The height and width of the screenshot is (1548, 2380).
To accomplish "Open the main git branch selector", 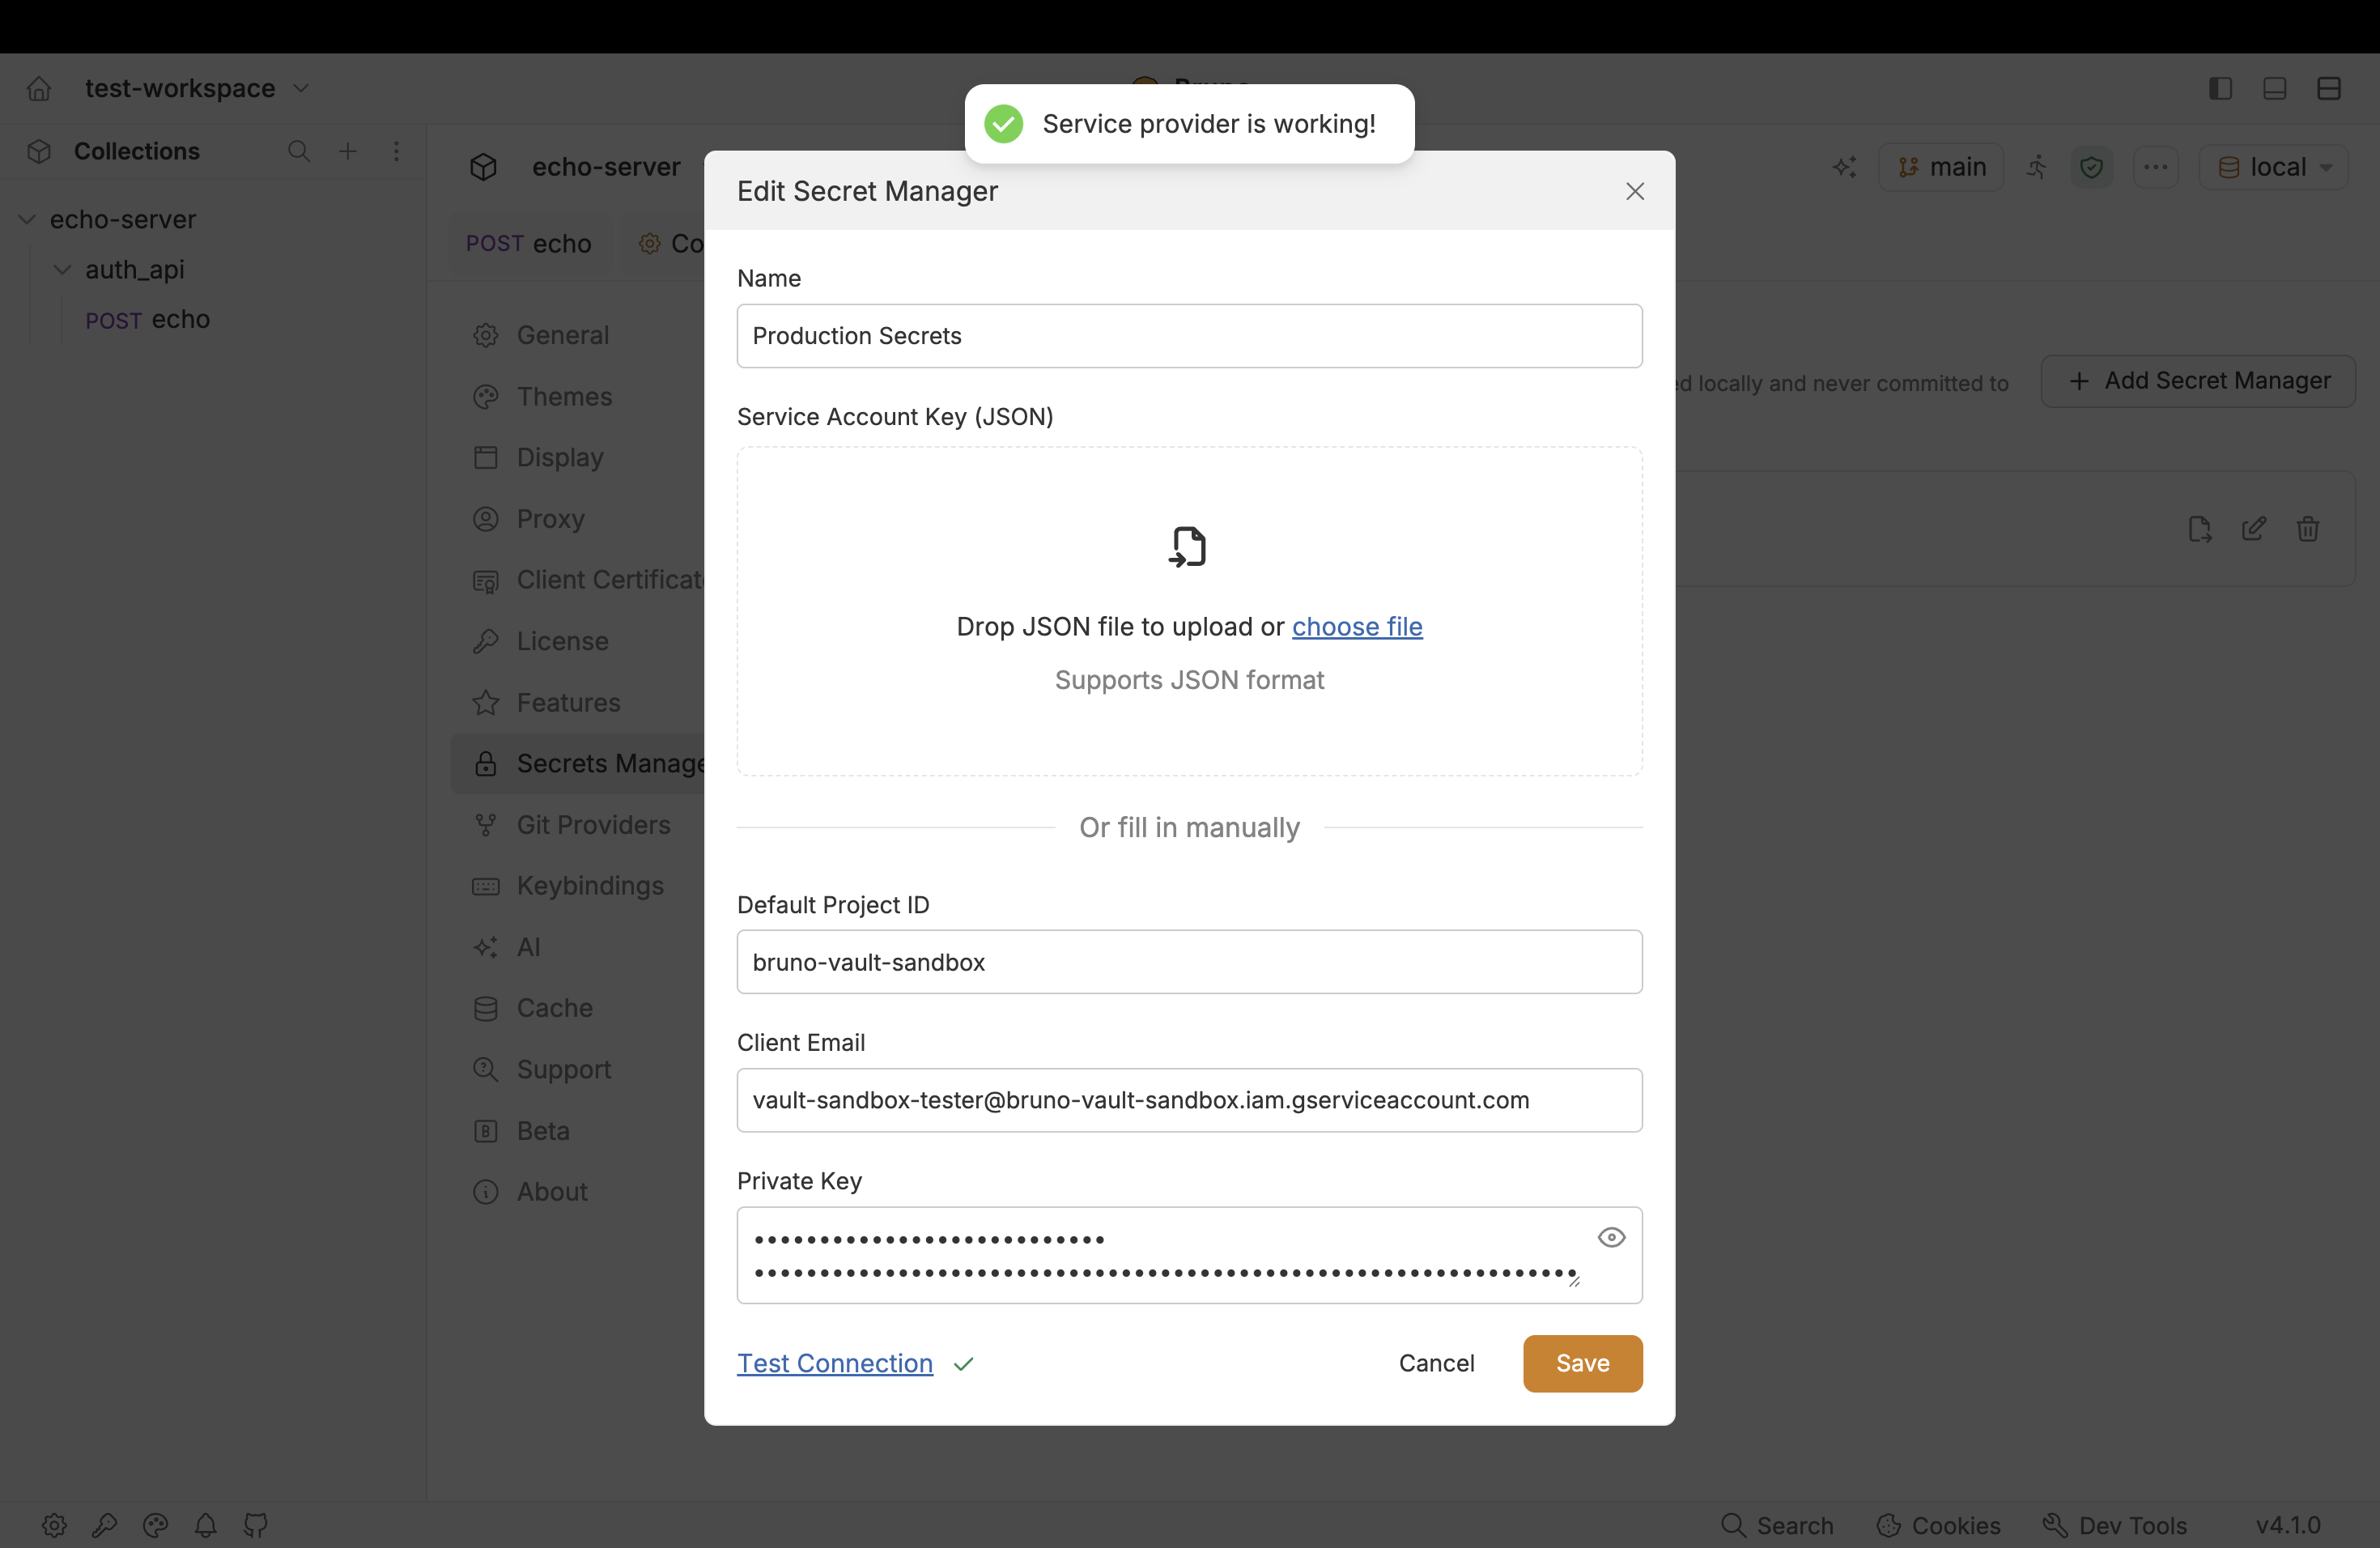I will coord(1941,167).
